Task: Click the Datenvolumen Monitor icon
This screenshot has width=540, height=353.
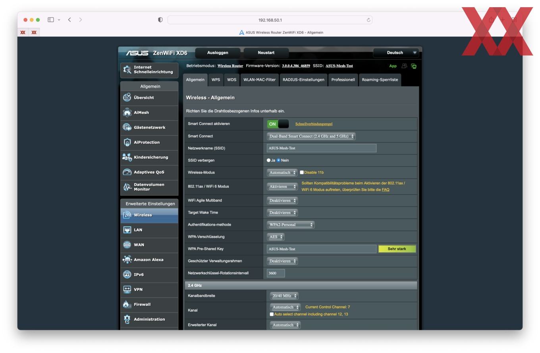Action: [x=127, y=187]
